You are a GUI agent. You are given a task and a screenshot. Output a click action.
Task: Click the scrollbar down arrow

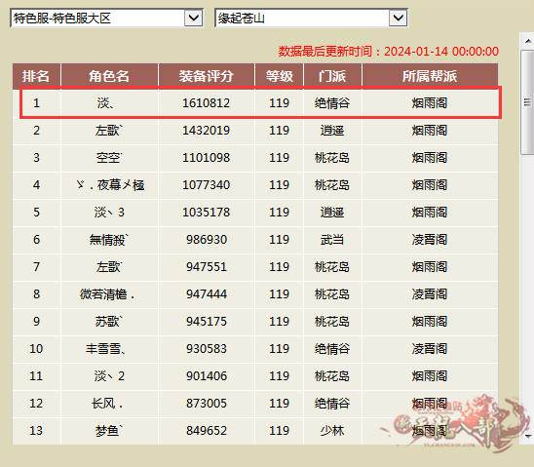[528, 436]
